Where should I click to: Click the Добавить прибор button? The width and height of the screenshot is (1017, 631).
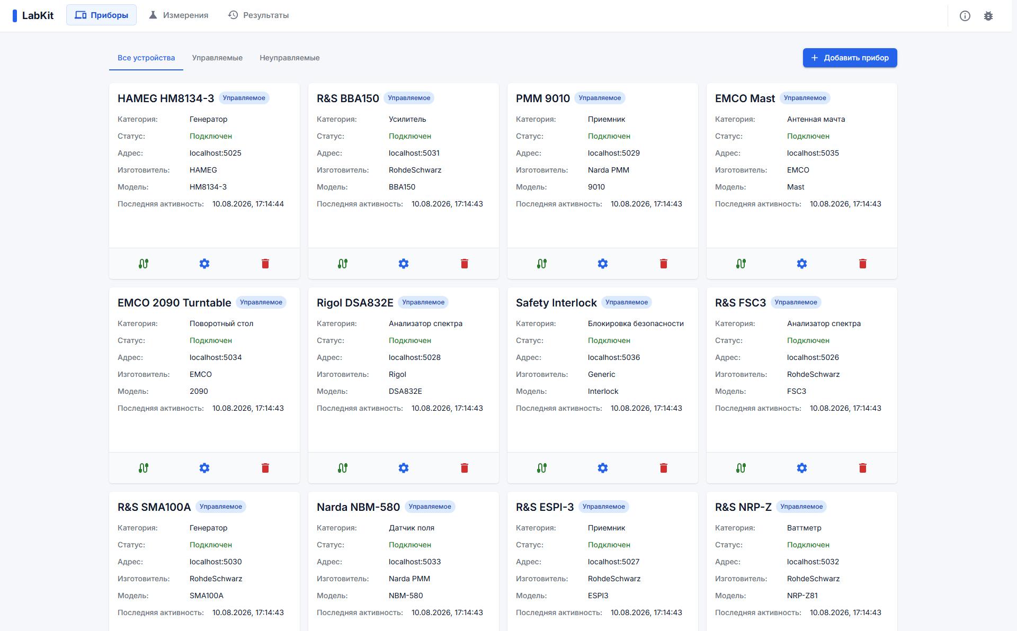coord(850,58)
